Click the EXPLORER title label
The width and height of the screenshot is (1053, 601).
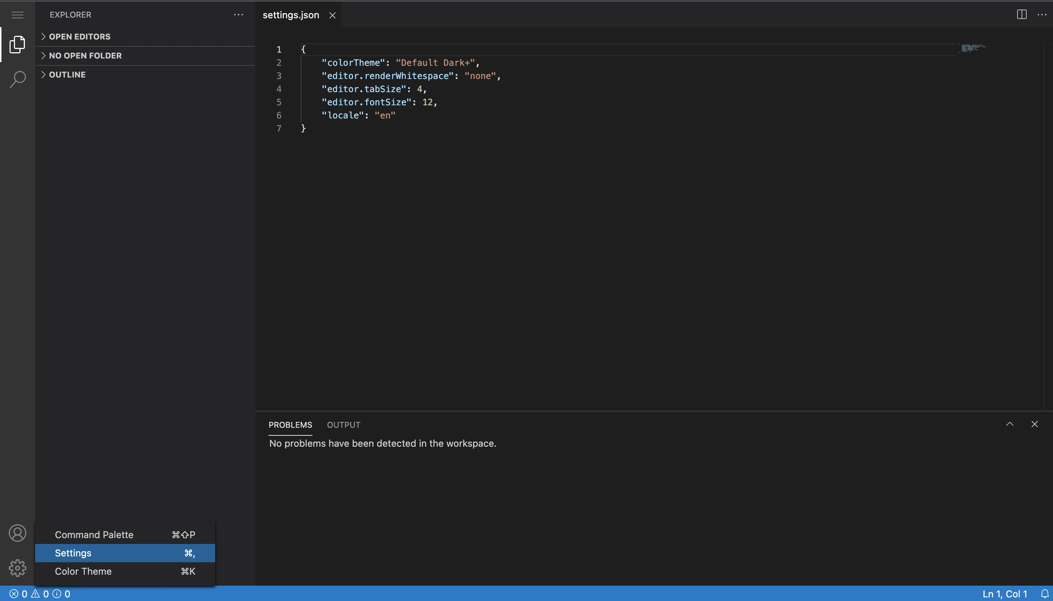[71, 15]
